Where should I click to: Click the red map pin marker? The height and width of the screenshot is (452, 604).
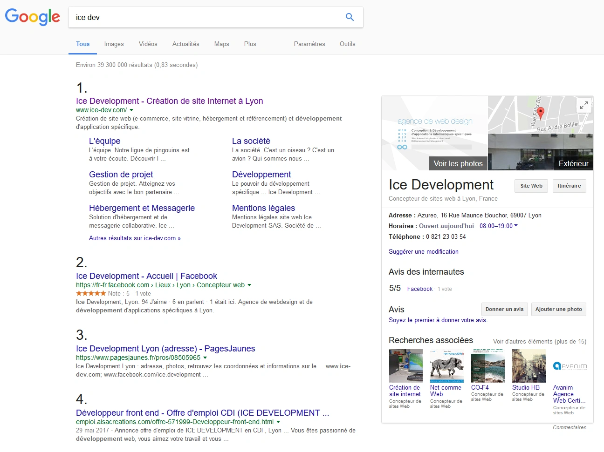tap(541, 113)
